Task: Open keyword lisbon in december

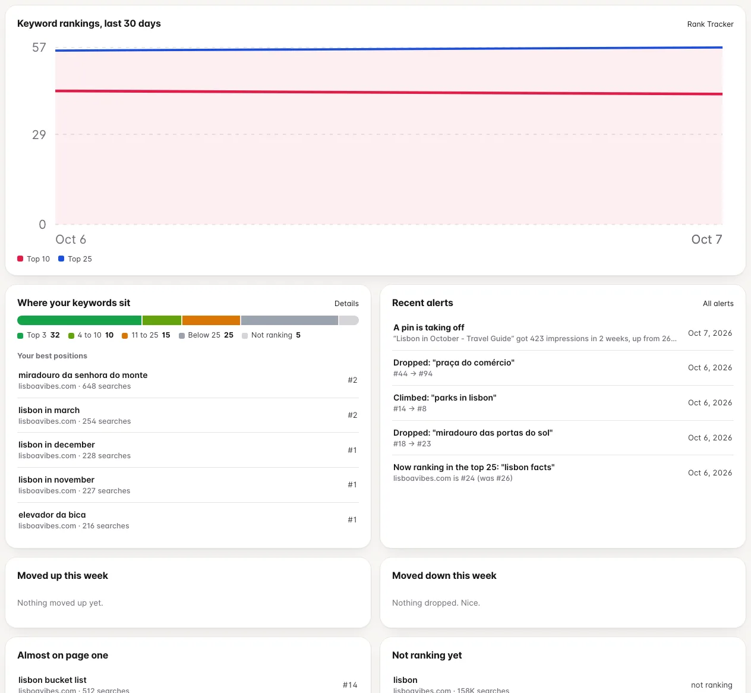Action: 188,450
